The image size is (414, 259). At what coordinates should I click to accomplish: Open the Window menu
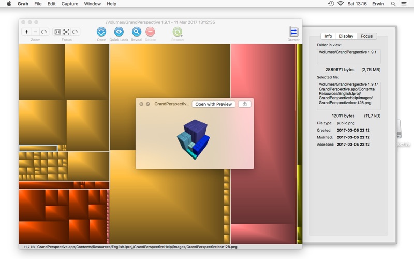point(92,4)
